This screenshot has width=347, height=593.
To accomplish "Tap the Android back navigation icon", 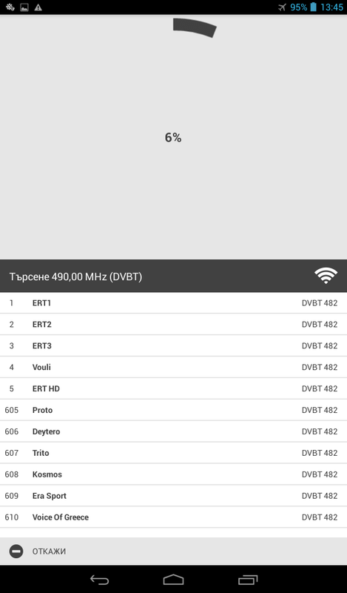I will pos(99,580).
